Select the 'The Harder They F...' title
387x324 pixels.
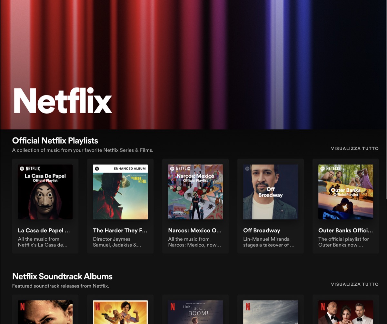tap(120, 230)
